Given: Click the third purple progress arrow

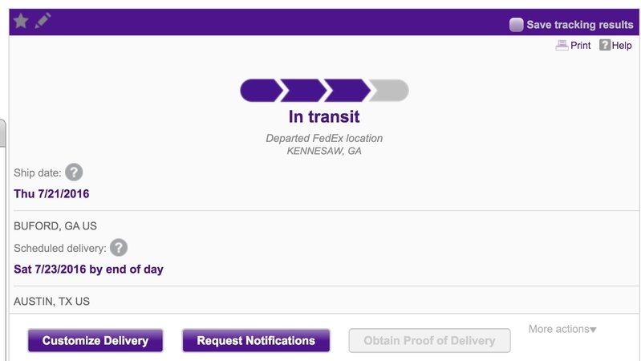Looking at the screenshot, I should pyautogui.click(x=347, y=91).
